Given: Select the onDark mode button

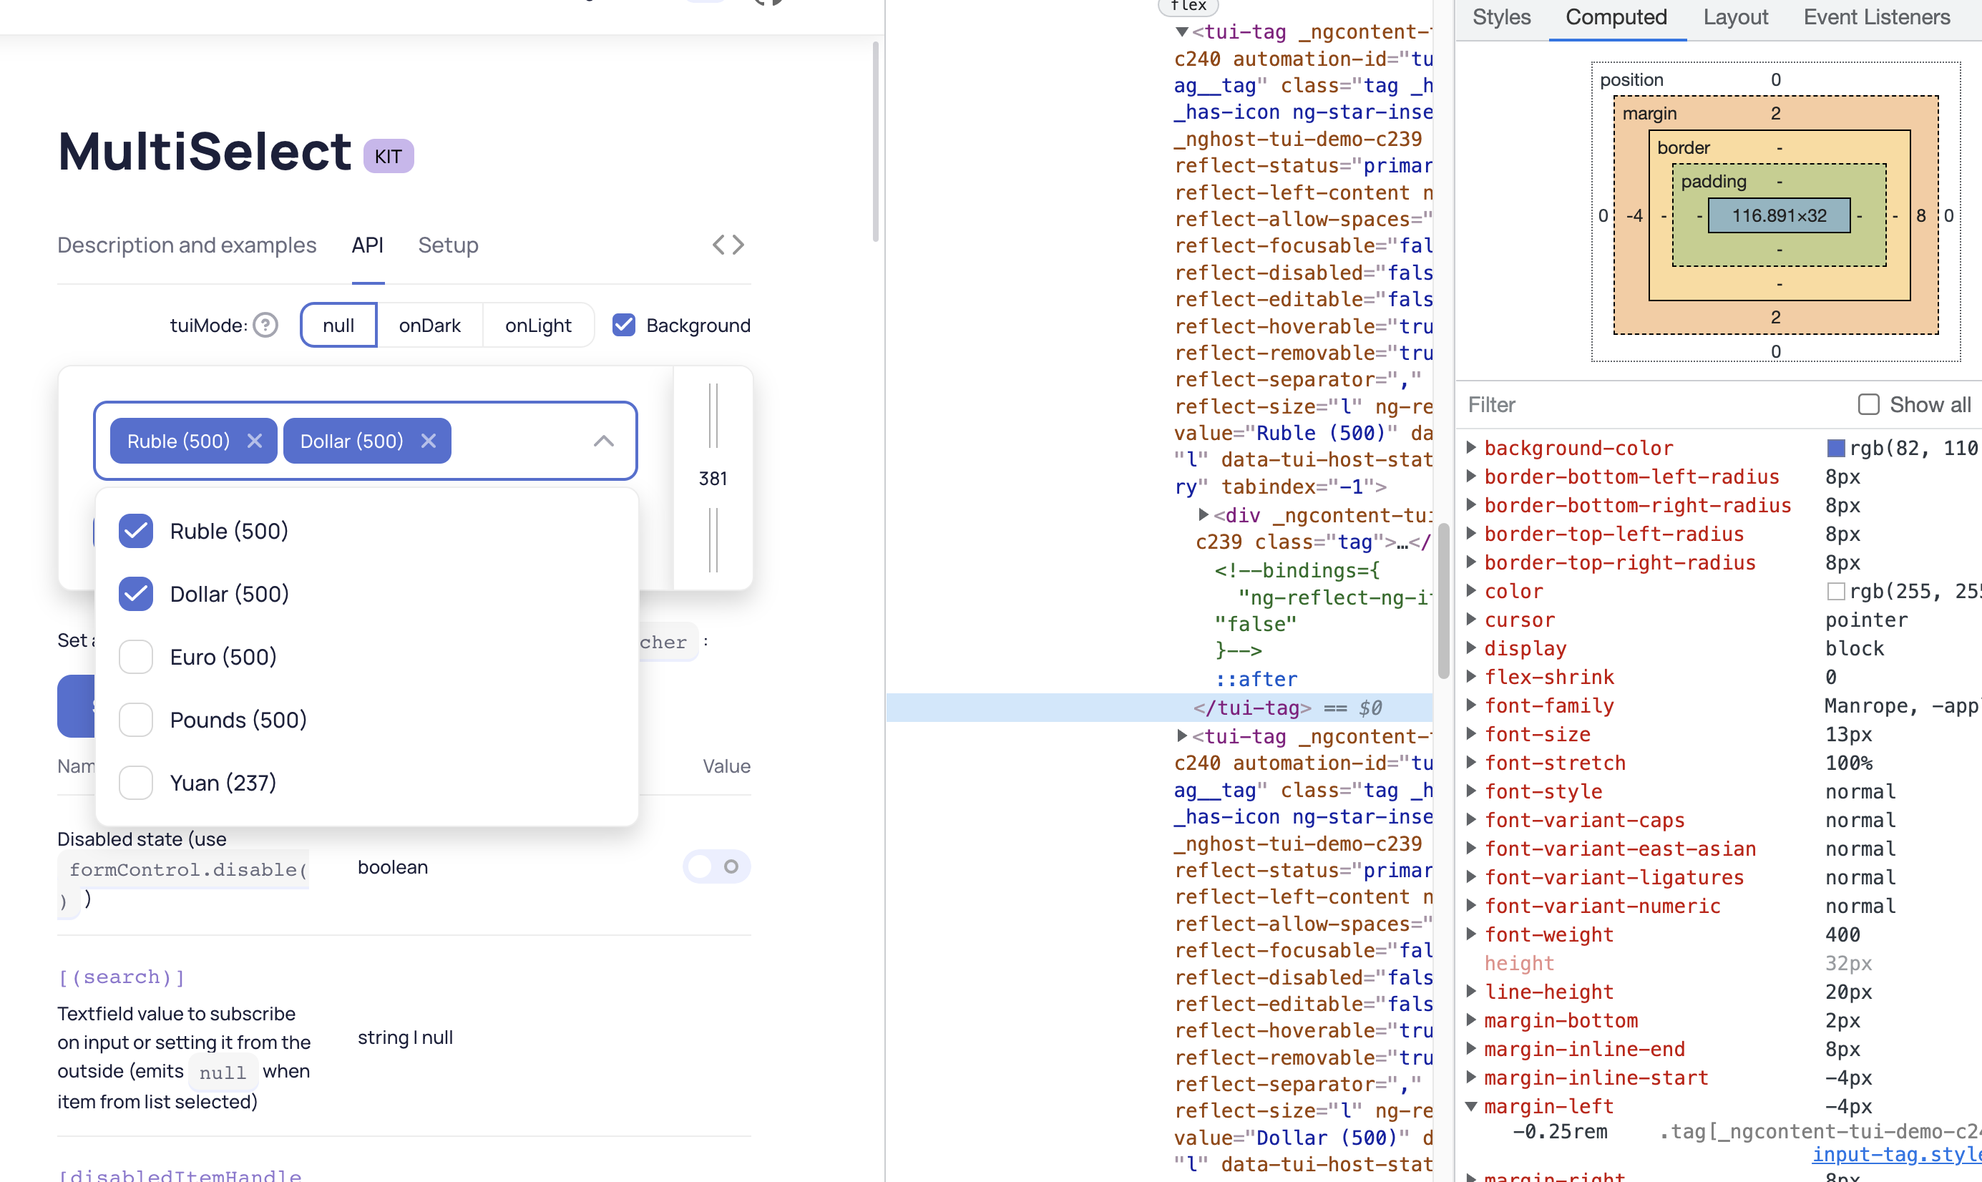Looking at the screenshot, I should click(429, 325).
